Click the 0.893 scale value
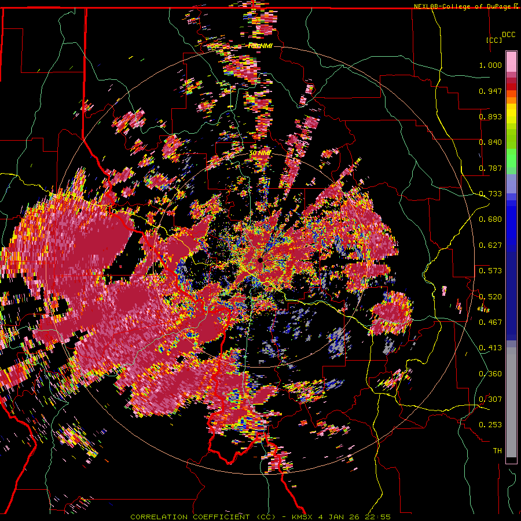Viewport: 521px width, 521px height. tap(490, 116)
